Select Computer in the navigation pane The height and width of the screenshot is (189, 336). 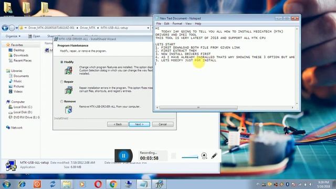18,102
